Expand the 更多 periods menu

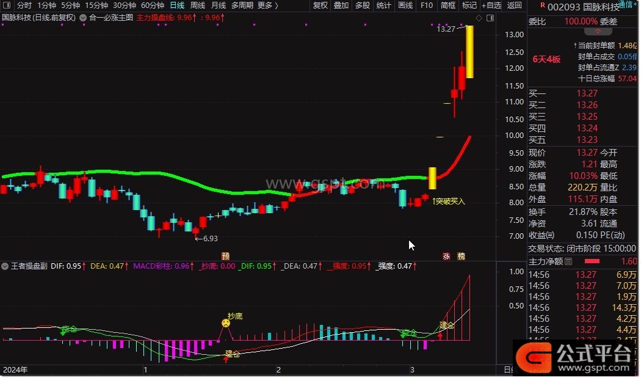click(x=268, y=5)
